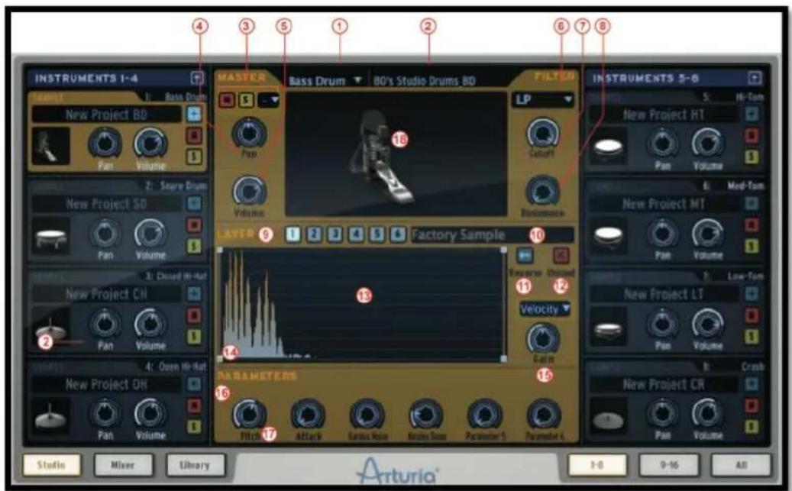
Task: Mute the Bass Drum instrument
Action: (x=194, y=135)
